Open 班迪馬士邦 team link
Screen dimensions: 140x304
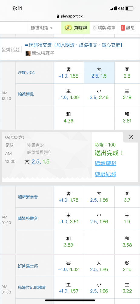(28, 266)
